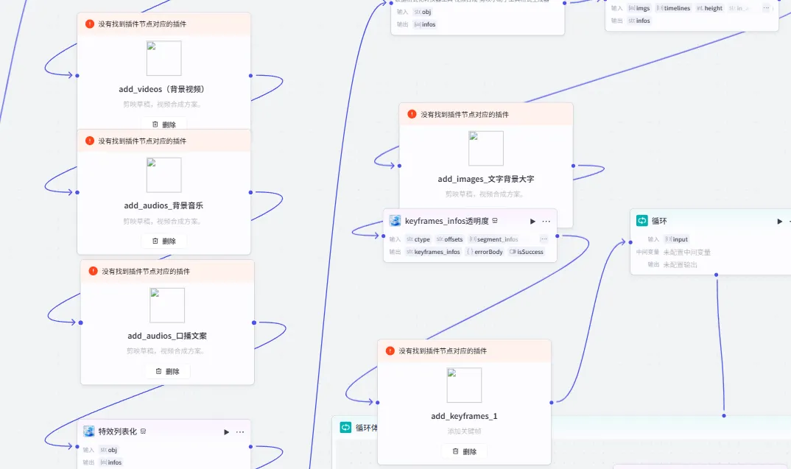Run the keyframes_infos透明度 node

click(x=532, y=222)
